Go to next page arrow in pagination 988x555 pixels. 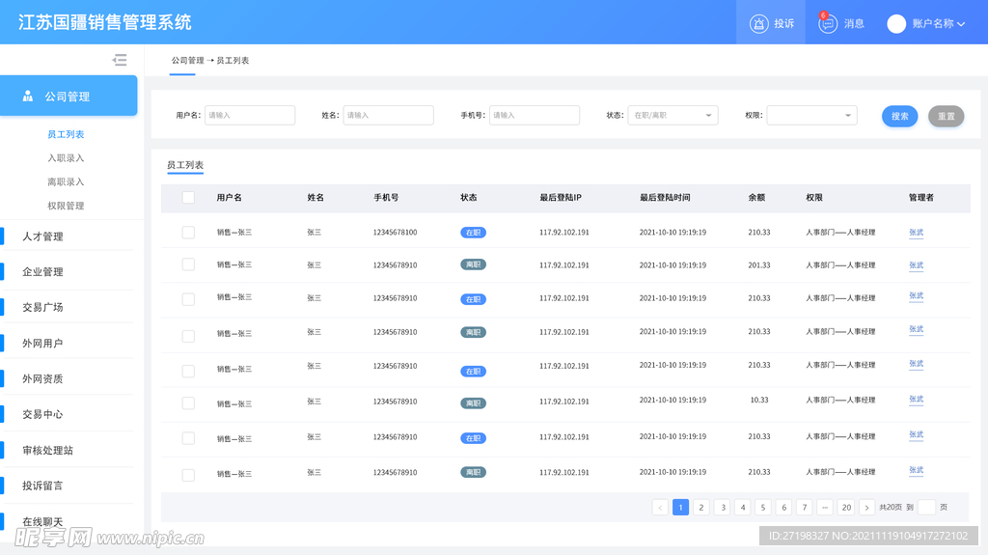click(x=867, y=507)
